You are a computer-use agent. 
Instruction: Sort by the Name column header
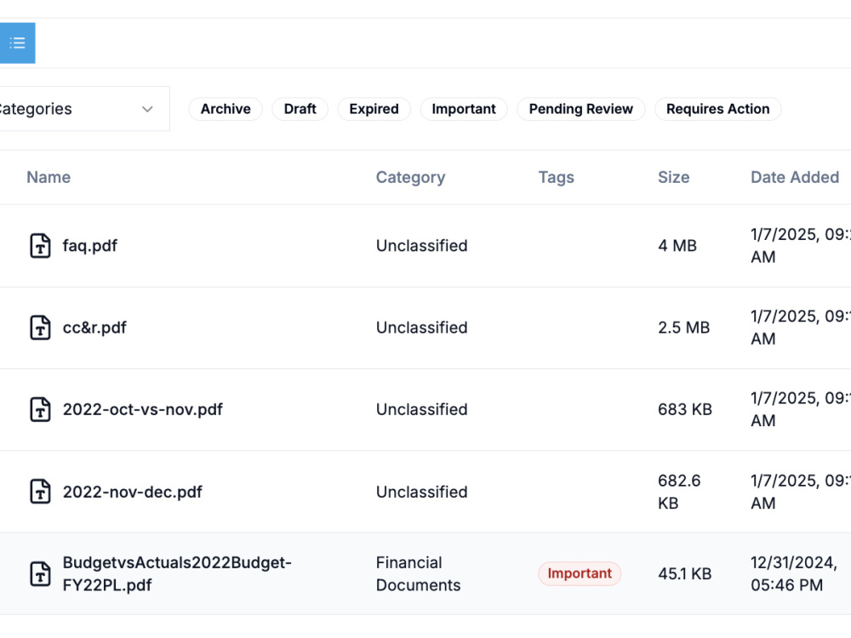point(49,178)
